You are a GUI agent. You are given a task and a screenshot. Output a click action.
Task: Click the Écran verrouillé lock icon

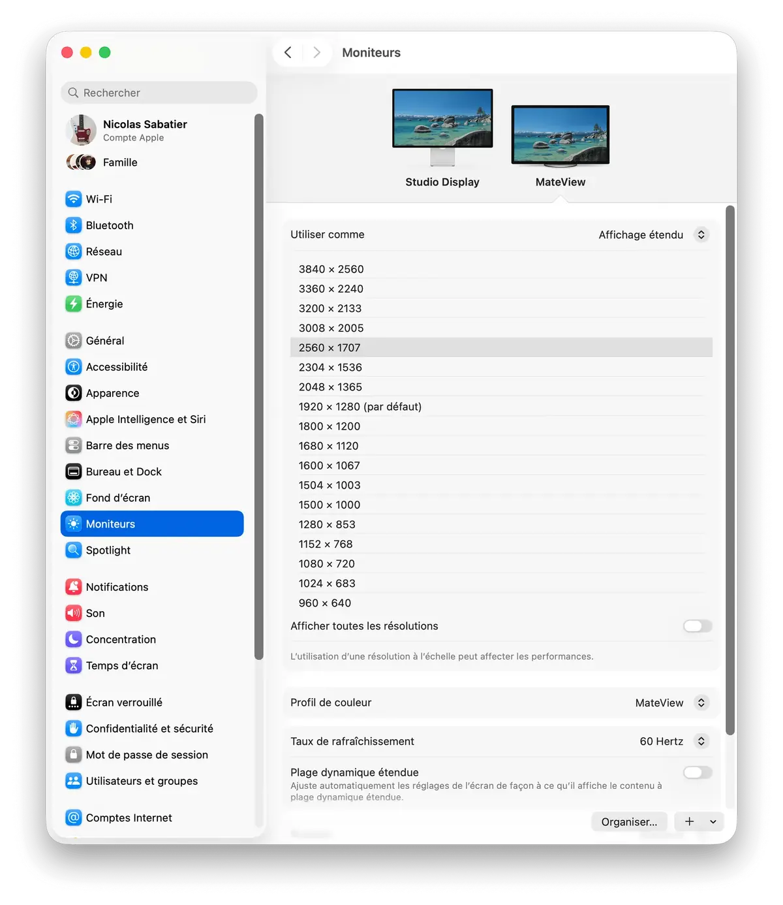(74, 703)
